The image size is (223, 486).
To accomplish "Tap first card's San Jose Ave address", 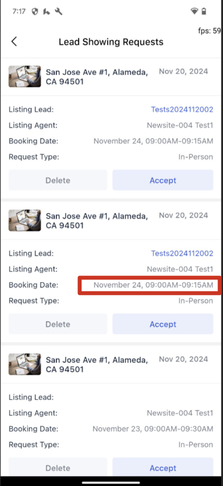I will 97,77.
